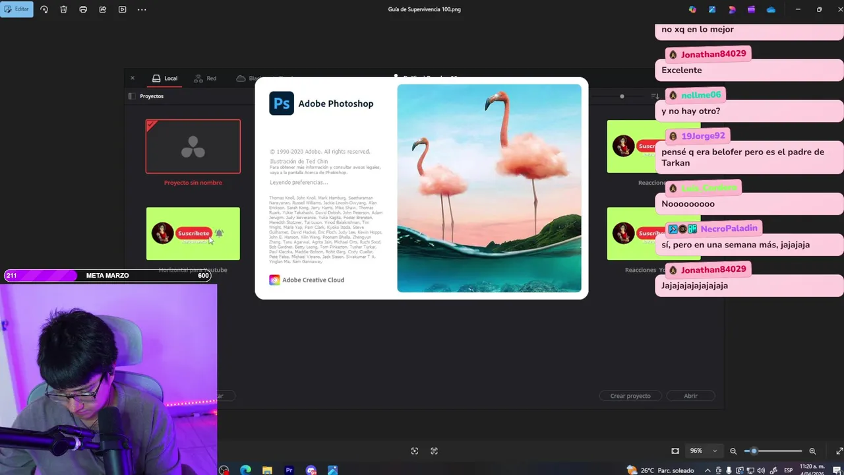Image resolution: width=844 pixels, height=475 pixels.
Task: Click chat username NecroPaladin
Action: 729,229
